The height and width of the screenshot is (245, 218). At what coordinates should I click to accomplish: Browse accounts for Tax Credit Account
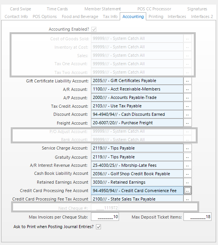point(188,106)
